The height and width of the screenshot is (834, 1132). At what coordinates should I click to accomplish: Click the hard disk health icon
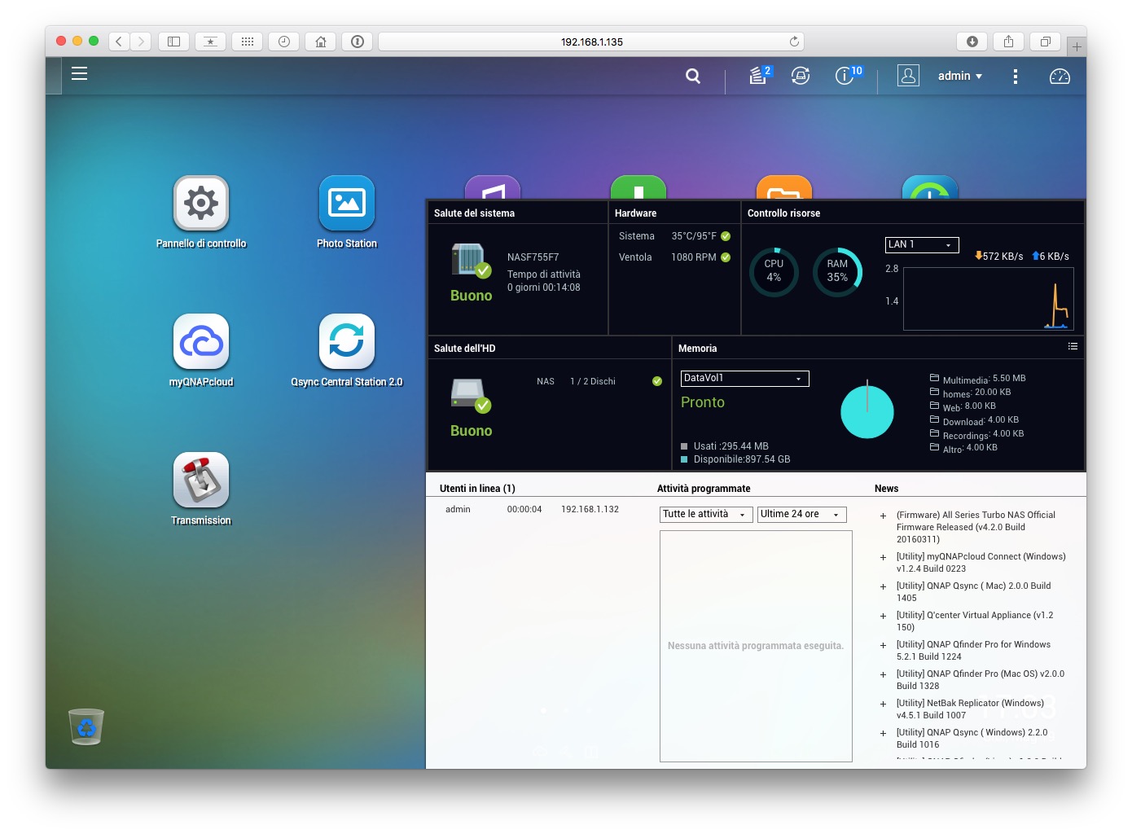(x=471, y=396)
